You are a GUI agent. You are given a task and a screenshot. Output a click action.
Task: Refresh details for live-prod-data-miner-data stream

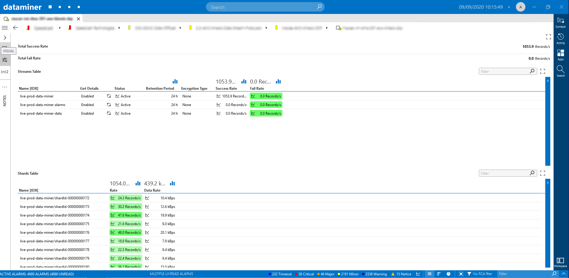click(109, 113)
